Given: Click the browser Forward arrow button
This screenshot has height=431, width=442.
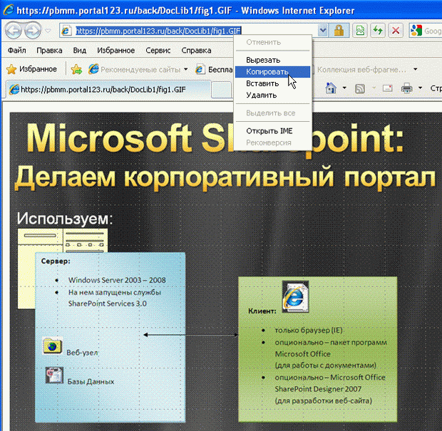Looking at the screenshot, I should coord(33,30).
